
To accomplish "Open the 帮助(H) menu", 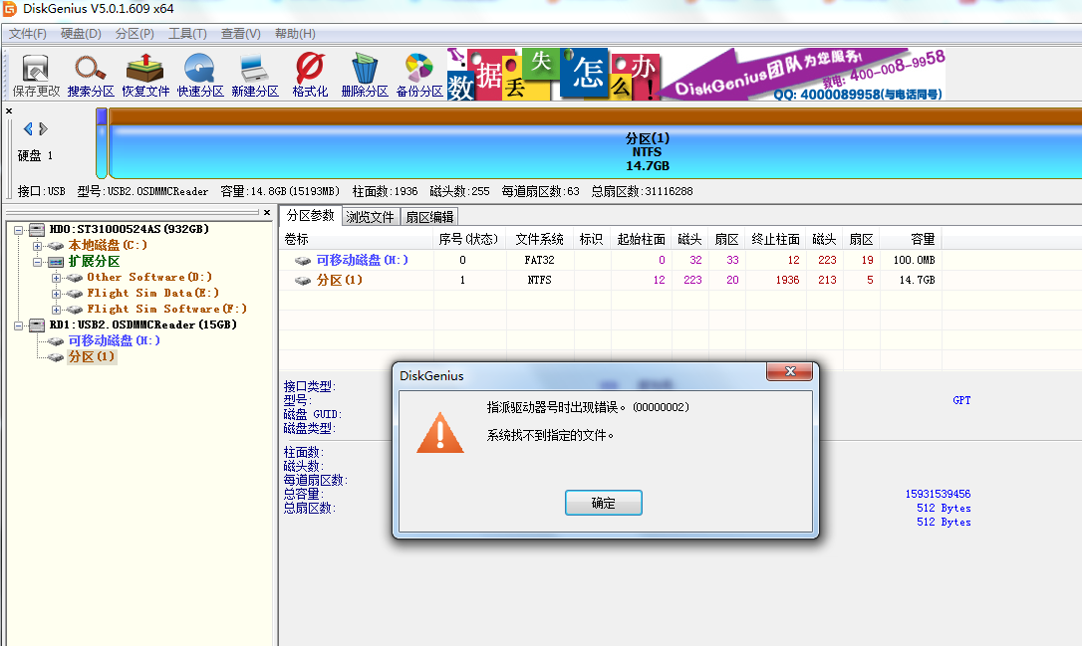I will coord(295,34).
